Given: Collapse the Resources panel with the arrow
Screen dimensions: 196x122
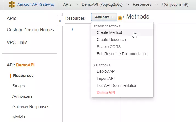Looking at the screenshot, I should [60, 21].
